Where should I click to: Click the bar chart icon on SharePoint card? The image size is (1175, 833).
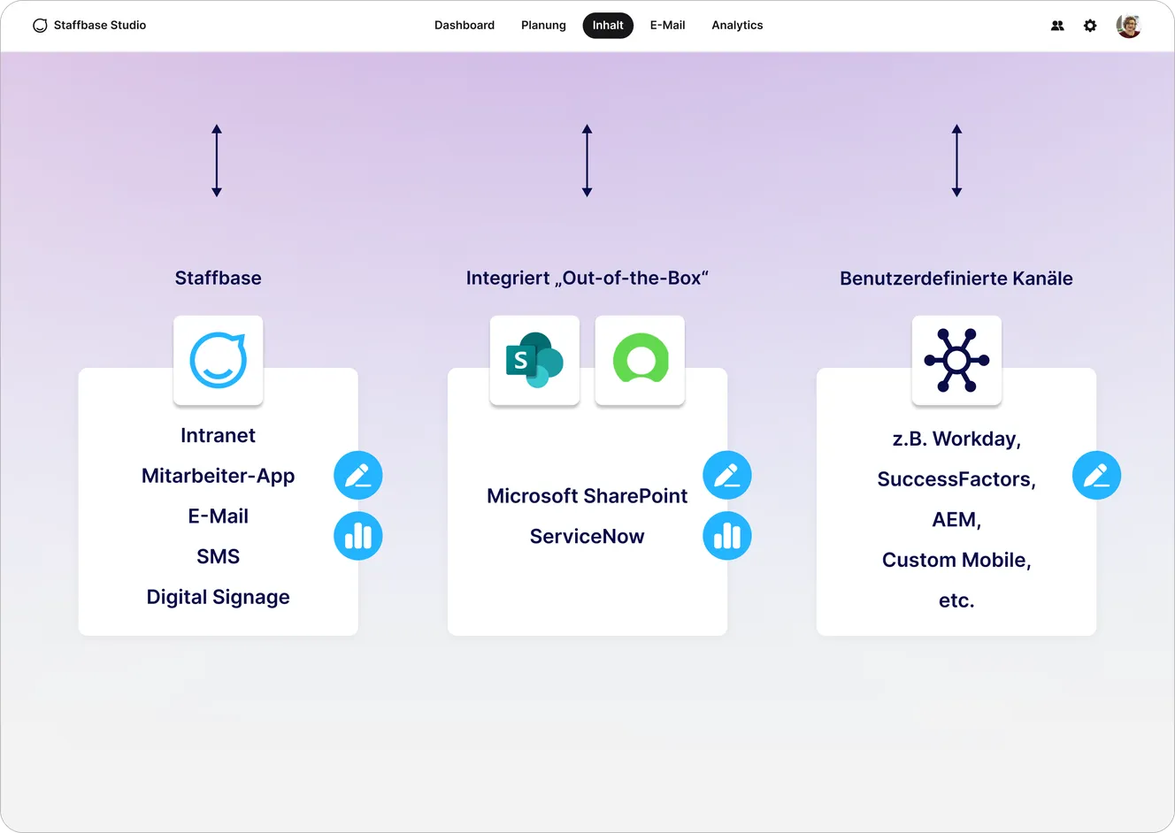(727, 536)
